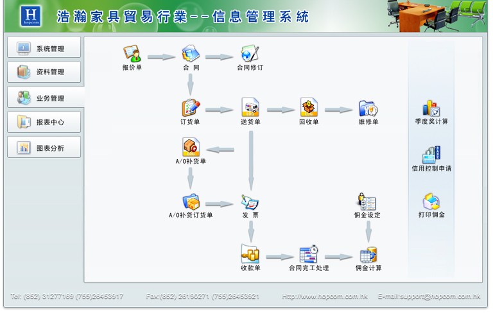Viewport: 493px width, 335px height.
Task: Open the 佣金设定 commission settings icon
Action: (367, 202)
